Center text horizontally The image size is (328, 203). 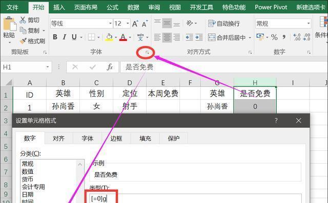pyautogui.click(x=167, y=37)
